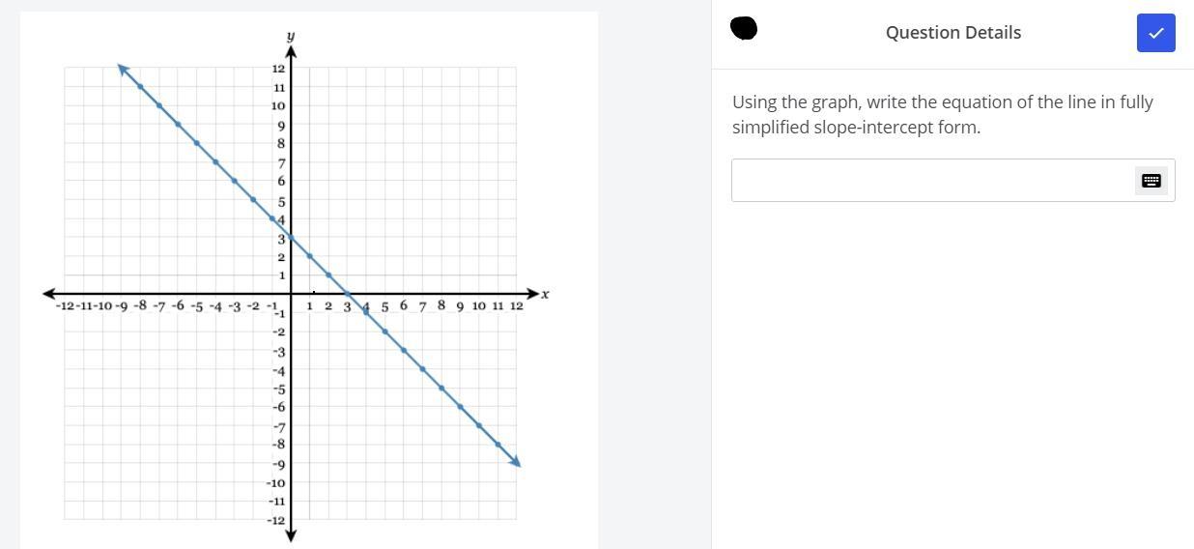The height and width of the screenshot is (549, 1194).
Task: Click the -12 tick label on the x-axis
Action: tap(66, 306)
